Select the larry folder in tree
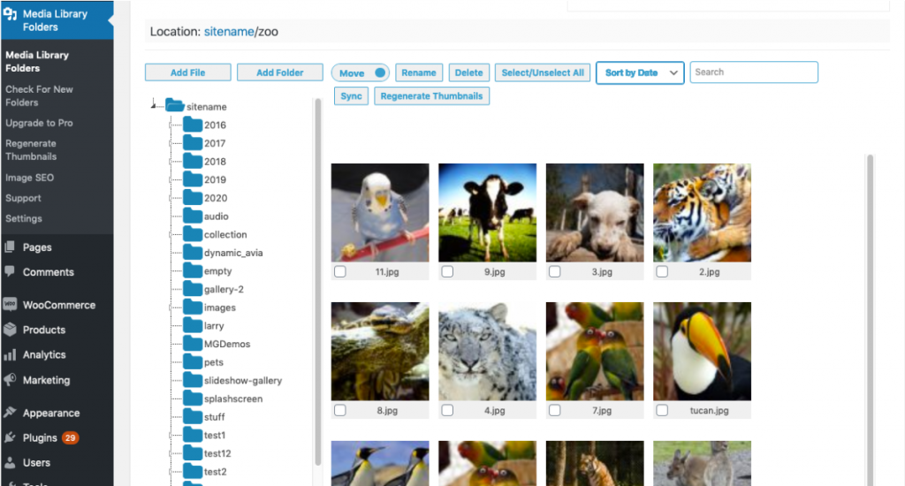The height and width of the screenshot is (486, 905). (x=214, y=325)
